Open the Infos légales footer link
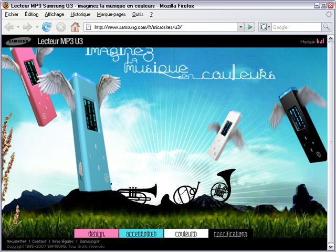The height and width of the screenshot is (252, 336). [63, 241]
